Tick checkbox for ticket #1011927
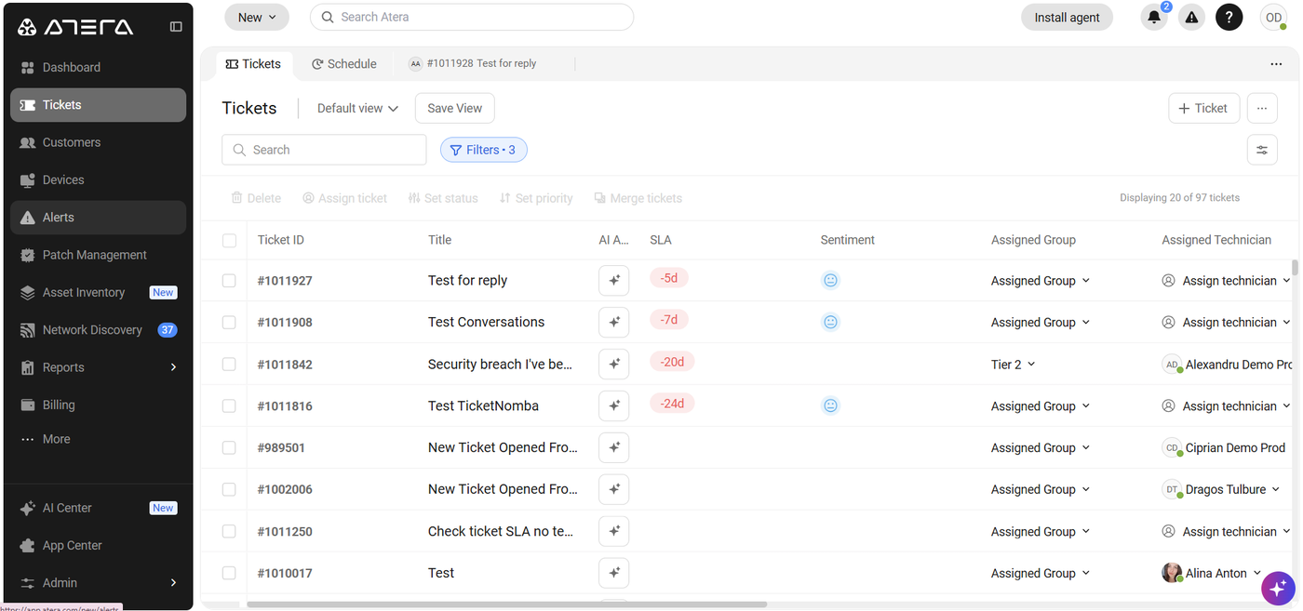The height and width of the screenshot is (611, 1303). 229,281
